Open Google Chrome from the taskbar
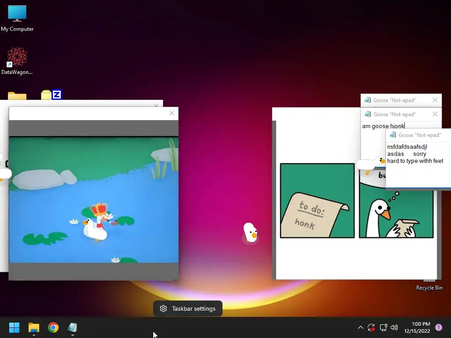The width and height of the screenshot is (451, 338). click(53, 327)
